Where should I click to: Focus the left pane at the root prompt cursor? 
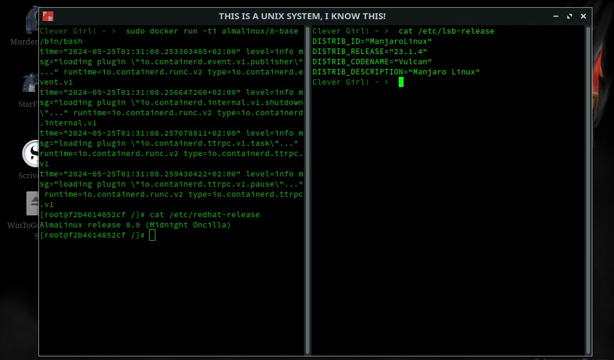(x=152, y=235)
